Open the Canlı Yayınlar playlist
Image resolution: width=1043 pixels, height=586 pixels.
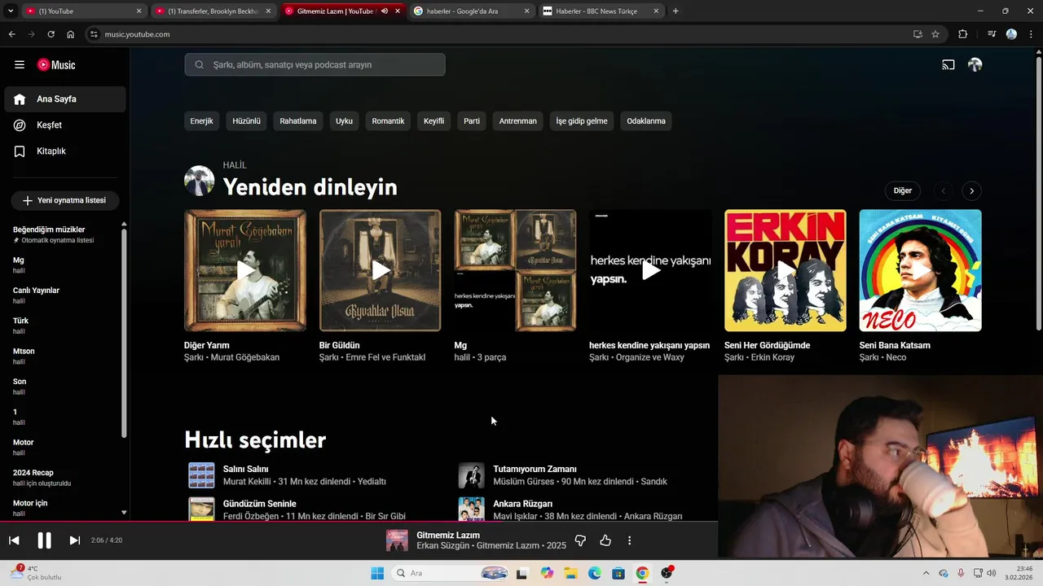[64, 295]
